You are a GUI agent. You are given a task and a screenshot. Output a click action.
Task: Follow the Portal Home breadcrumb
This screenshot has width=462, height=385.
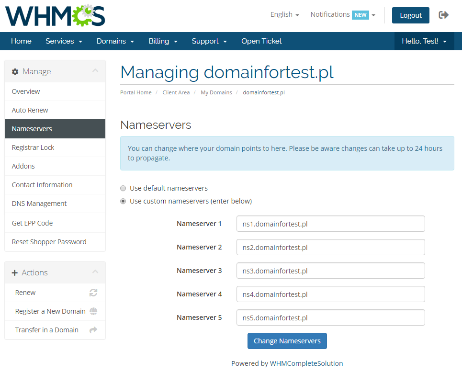(136, 92)
